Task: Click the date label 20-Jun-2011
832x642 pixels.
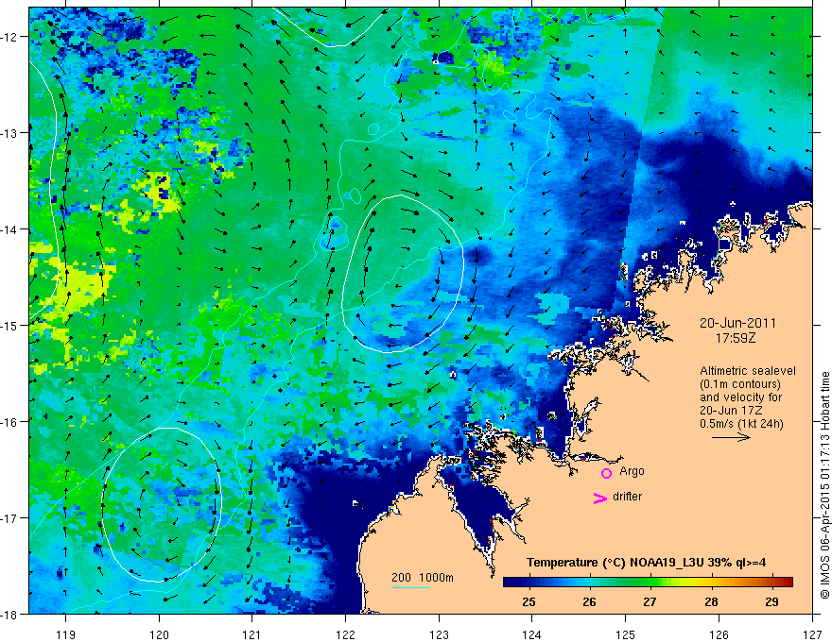Action: pos(737,323)
